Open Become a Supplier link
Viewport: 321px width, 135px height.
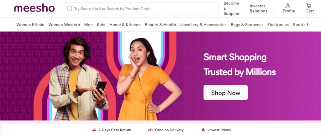(232, 8)
